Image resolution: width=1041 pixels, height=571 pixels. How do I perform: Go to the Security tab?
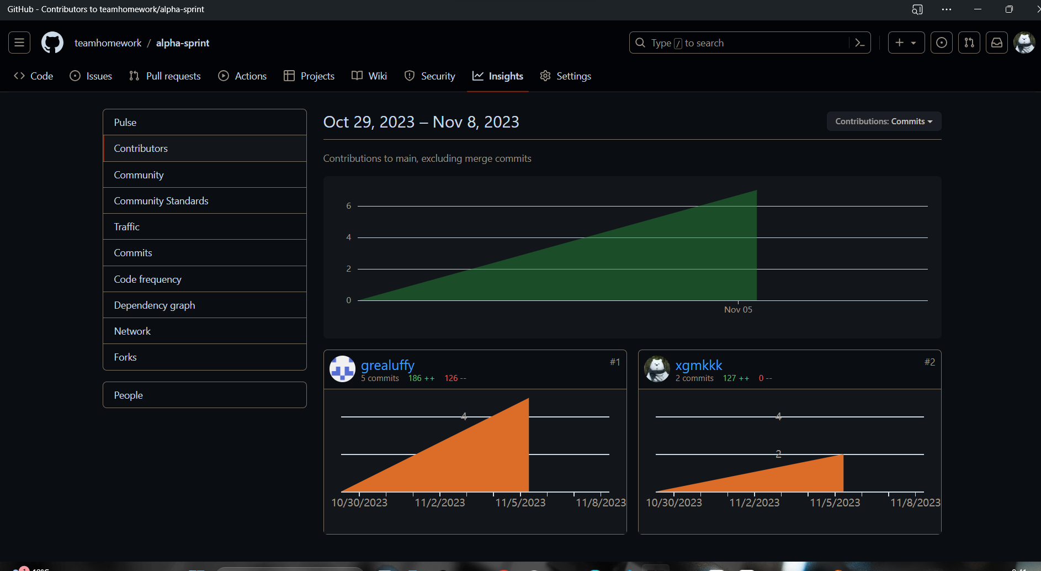[430, 76]
